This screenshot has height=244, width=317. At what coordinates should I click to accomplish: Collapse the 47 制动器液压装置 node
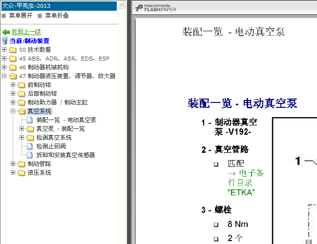[4, 76]
